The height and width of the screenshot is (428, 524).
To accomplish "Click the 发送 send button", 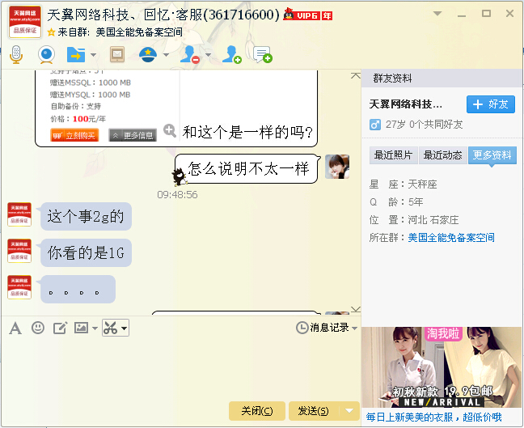I will tap(314, 410).
